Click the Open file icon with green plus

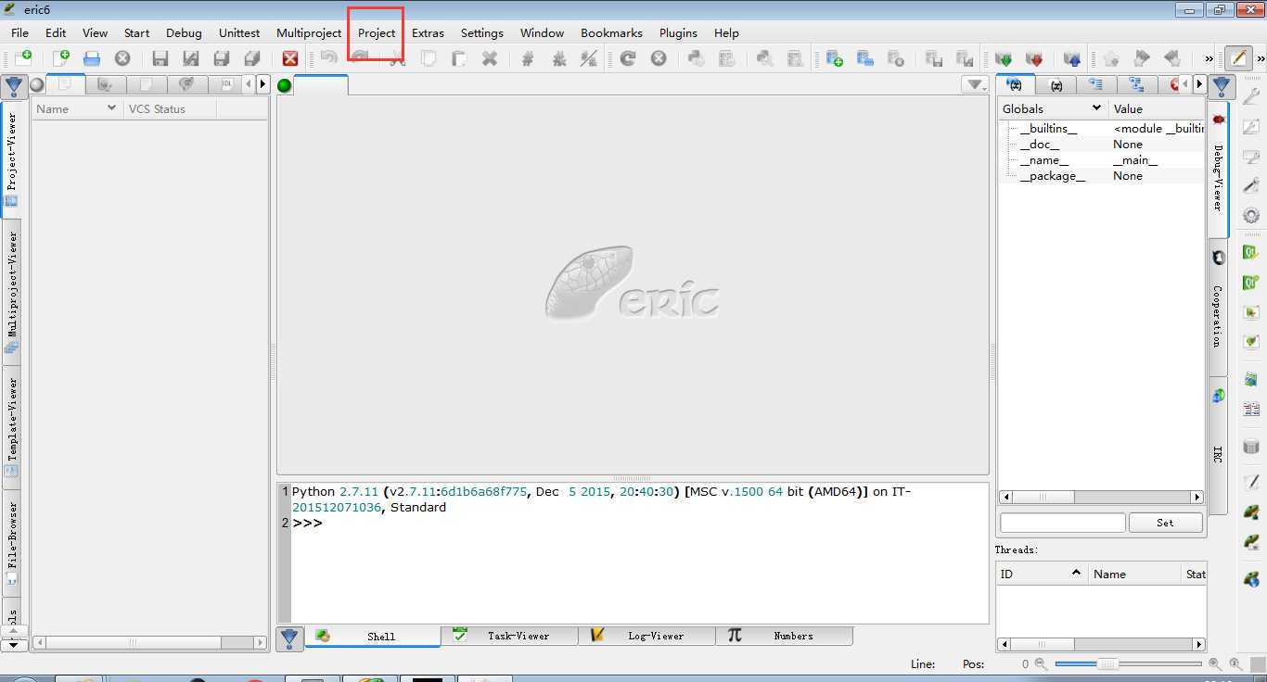click(x=61, y=58)
